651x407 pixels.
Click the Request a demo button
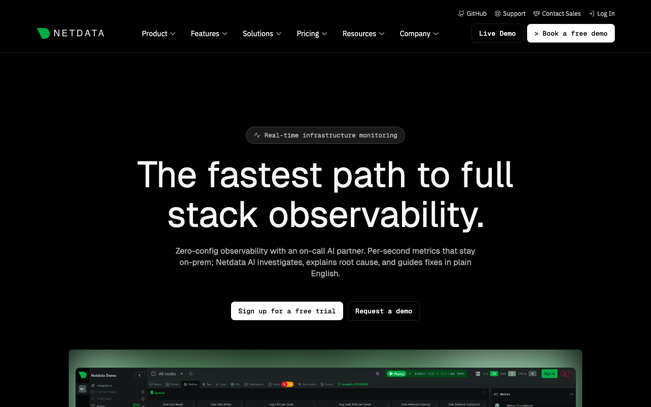pyautogui.click(x=384, y=311)
